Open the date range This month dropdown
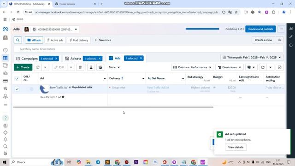Viewport: 295px width, 166px height. click(252, 57)
